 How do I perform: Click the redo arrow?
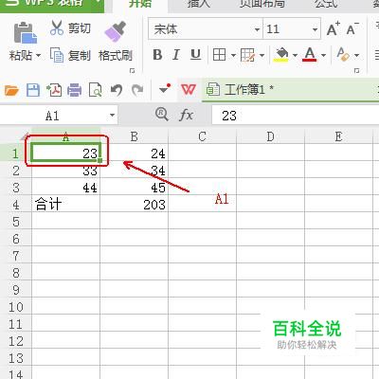(x=137, y=91)
